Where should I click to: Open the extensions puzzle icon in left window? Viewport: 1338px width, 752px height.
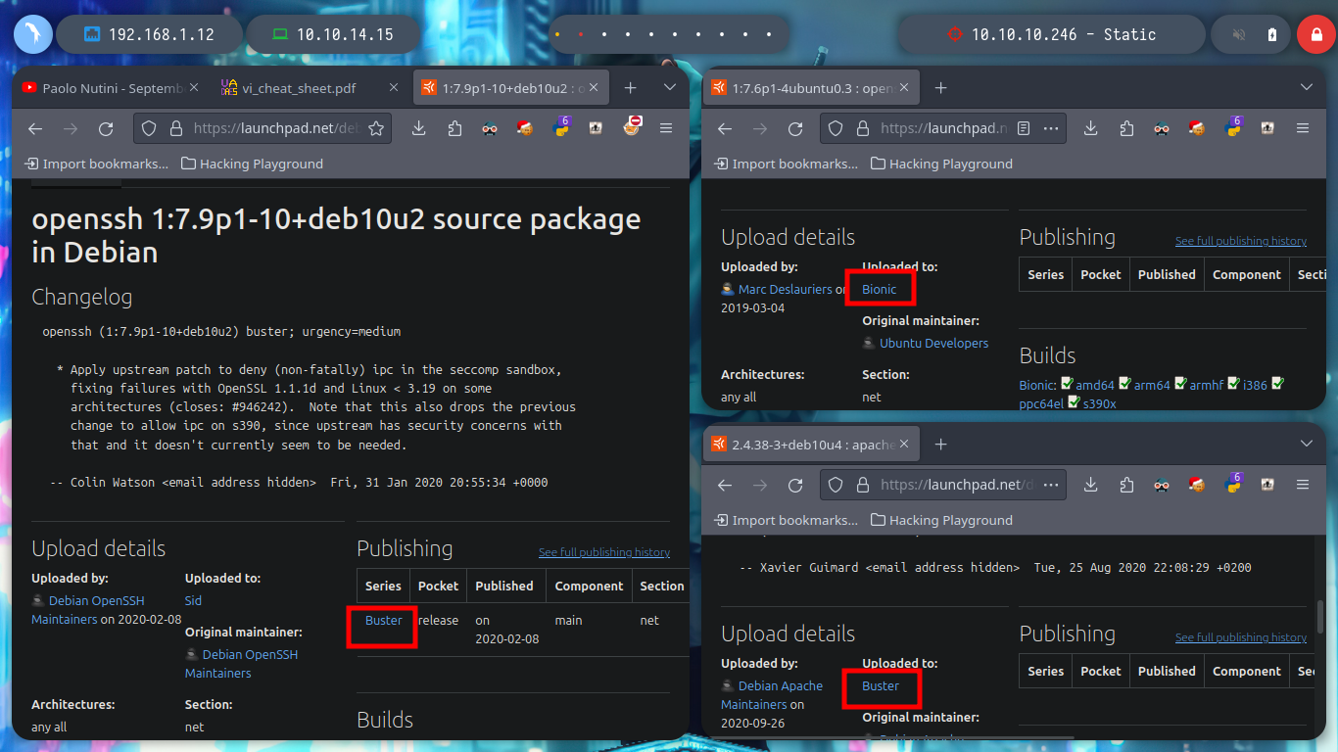[x=454, y=128]
